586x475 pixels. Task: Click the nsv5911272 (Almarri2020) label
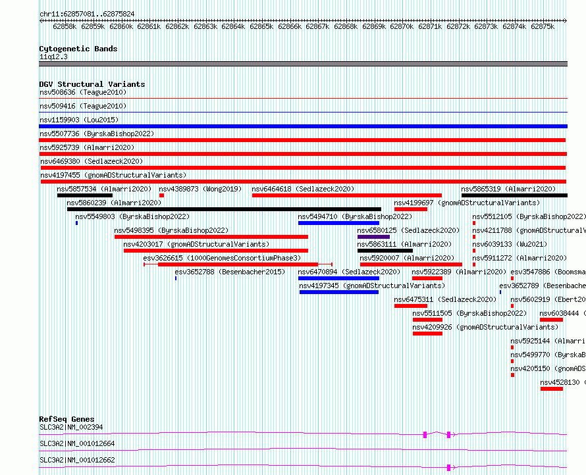(x=519, y=258)
